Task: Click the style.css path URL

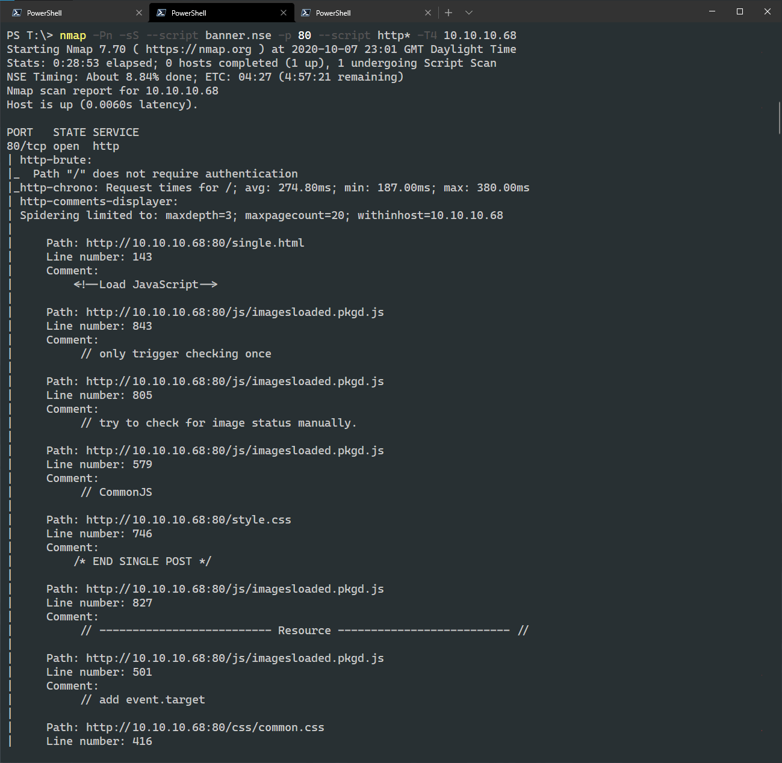Action: 188,520
